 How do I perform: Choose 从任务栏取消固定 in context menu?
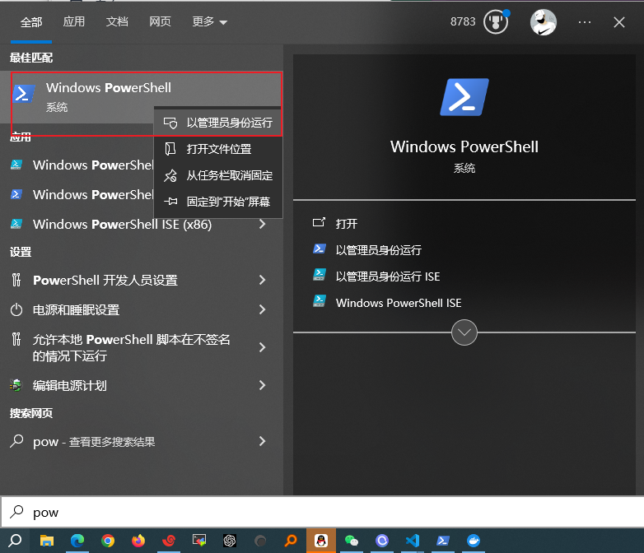coord(218,175)
